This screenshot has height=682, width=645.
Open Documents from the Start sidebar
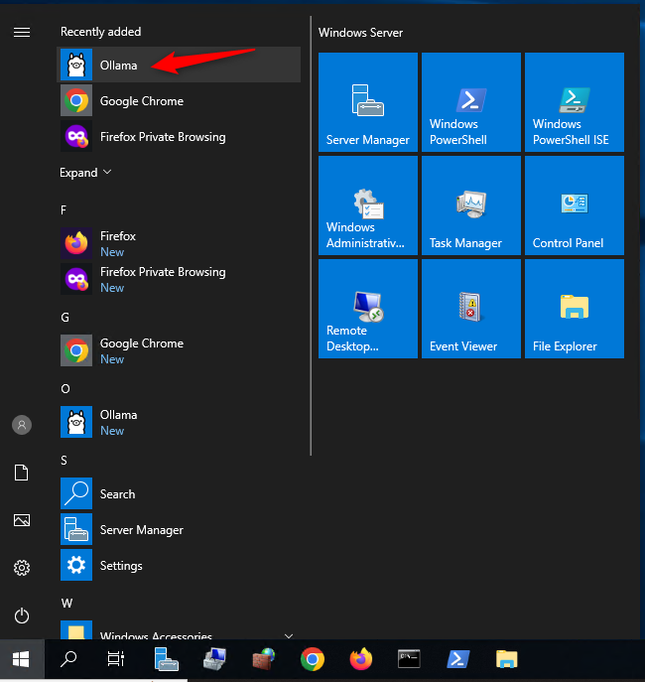22,473
